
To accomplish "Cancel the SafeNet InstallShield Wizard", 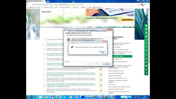I will pyautogui.click(x=107, y=64).
